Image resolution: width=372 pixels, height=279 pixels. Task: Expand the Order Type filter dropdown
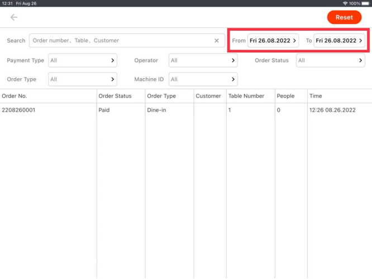(x=83, y=79)
